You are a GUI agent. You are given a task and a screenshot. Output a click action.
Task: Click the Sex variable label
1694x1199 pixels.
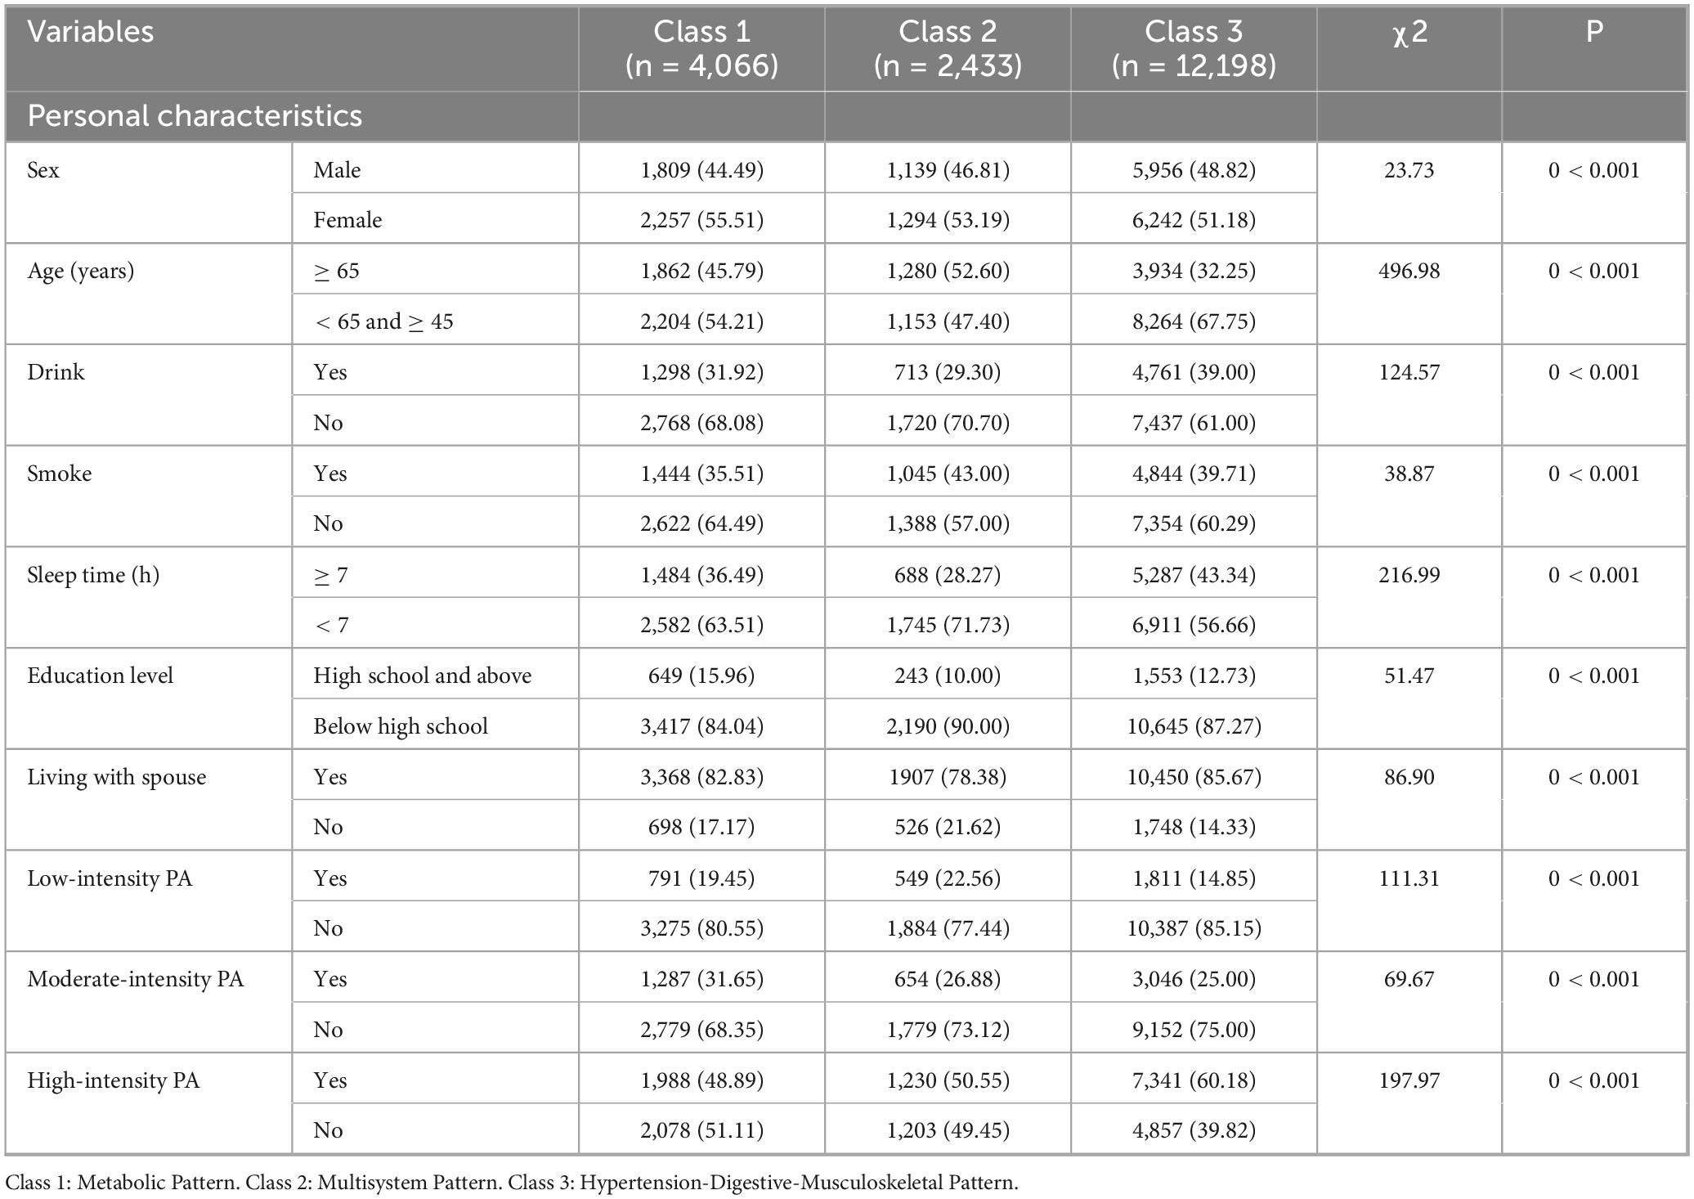pyautogui.click(x=43, y=170)
